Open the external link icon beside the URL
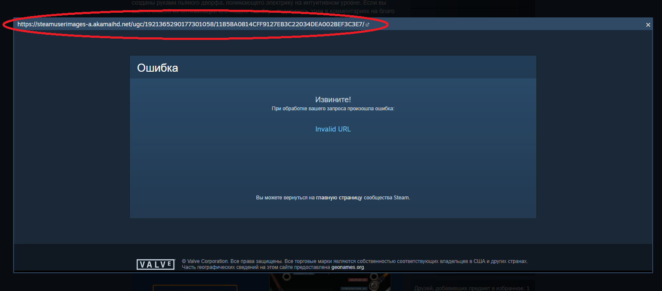 (x=367, y=25)
